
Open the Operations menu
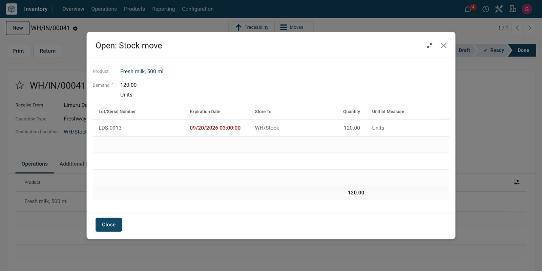[104, 9]
